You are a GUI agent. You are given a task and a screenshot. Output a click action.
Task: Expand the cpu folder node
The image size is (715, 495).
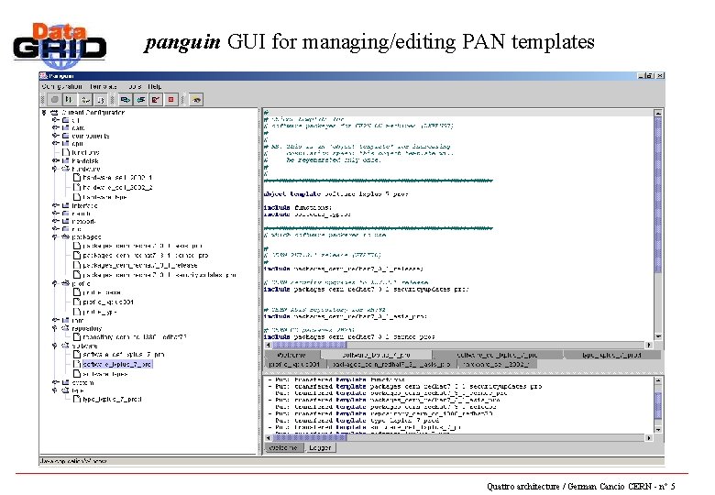tap(55, 143)
